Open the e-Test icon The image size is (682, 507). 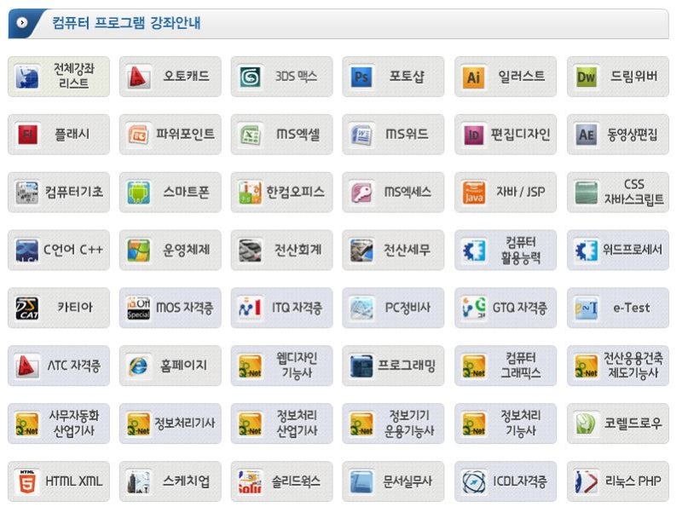tap(586, 308)
